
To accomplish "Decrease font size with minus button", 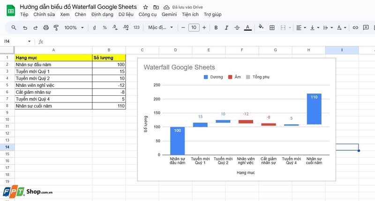I will pyautogui.click(x=183, y=28).
